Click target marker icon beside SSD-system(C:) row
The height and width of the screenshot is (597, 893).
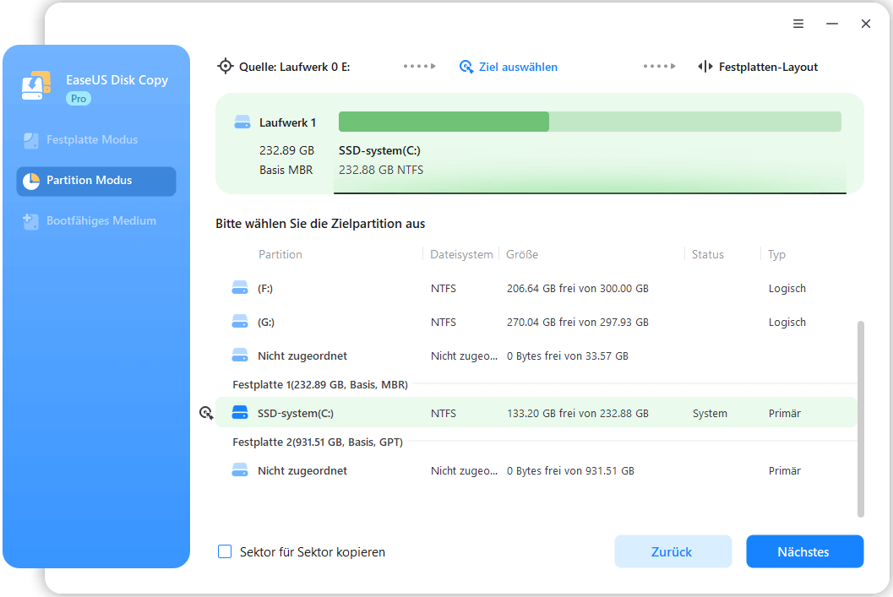[206, 413]
